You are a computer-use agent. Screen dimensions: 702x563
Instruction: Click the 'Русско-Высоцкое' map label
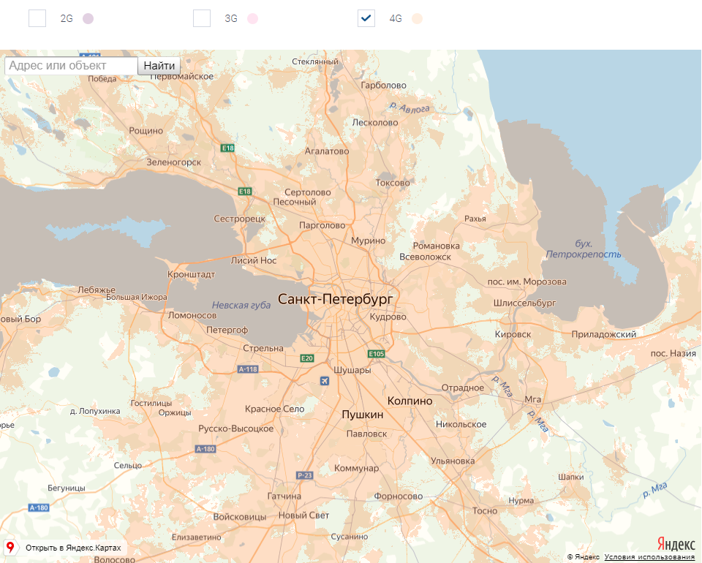click(x=236, y=428)
